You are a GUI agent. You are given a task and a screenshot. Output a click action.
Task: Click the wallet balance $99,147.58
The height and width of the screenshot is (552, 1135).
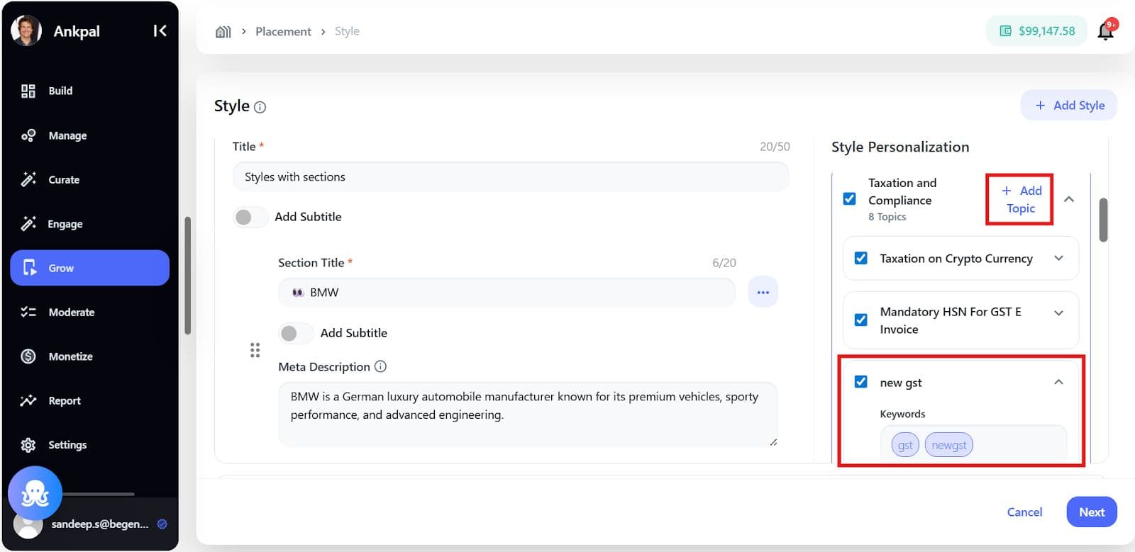1037,31
